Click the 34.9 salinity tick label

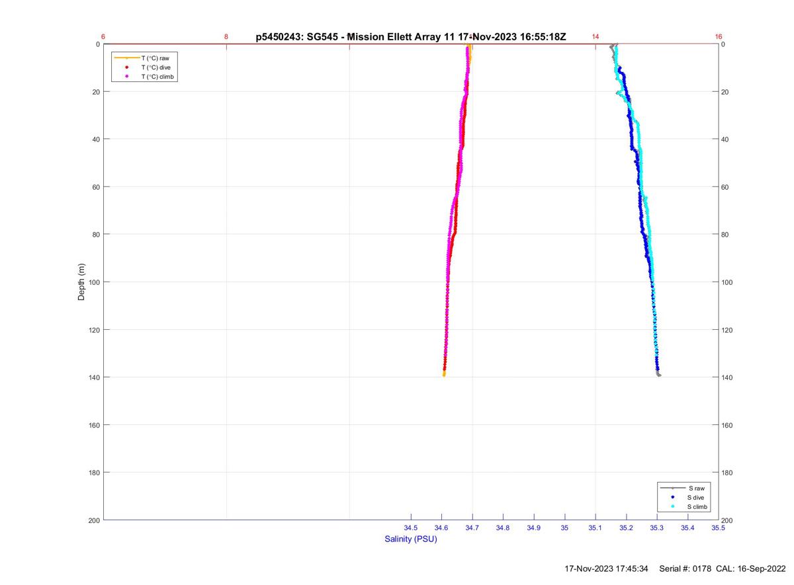pos(533,527)
